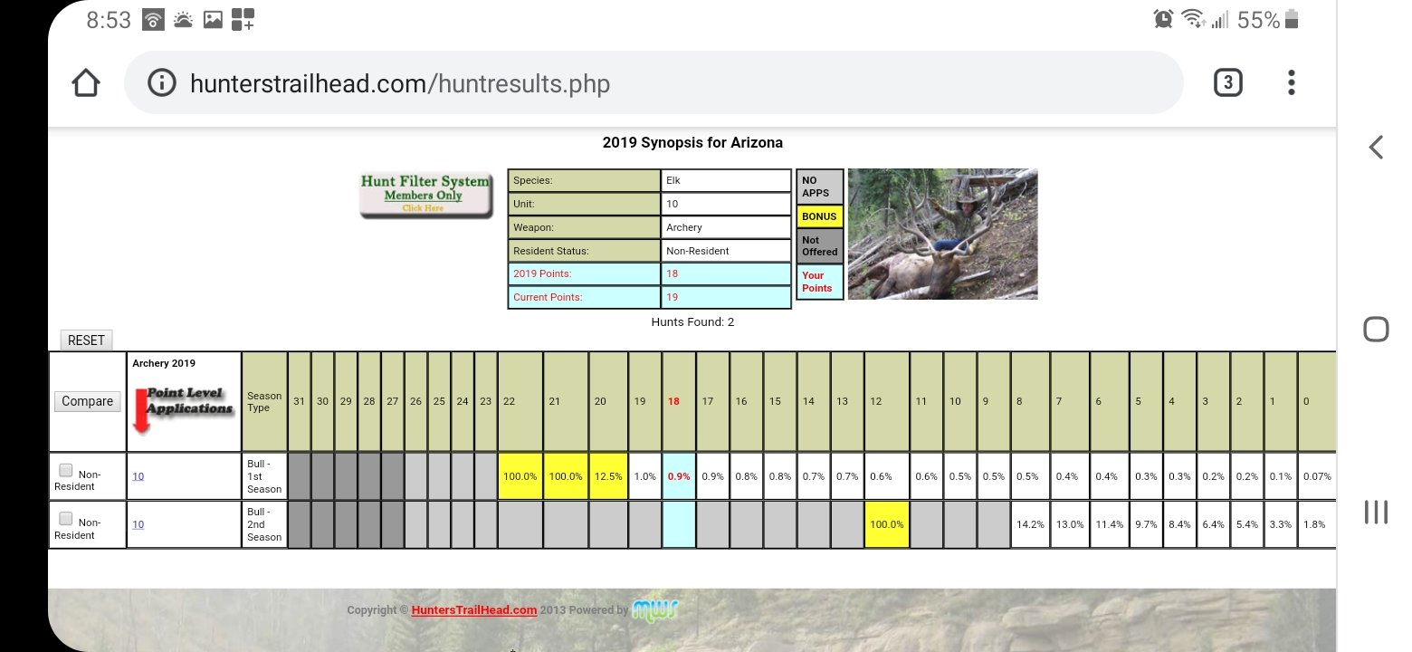Click the HuntersTrailHead.com footer link
1412x652 pixels.
(474, 610)
